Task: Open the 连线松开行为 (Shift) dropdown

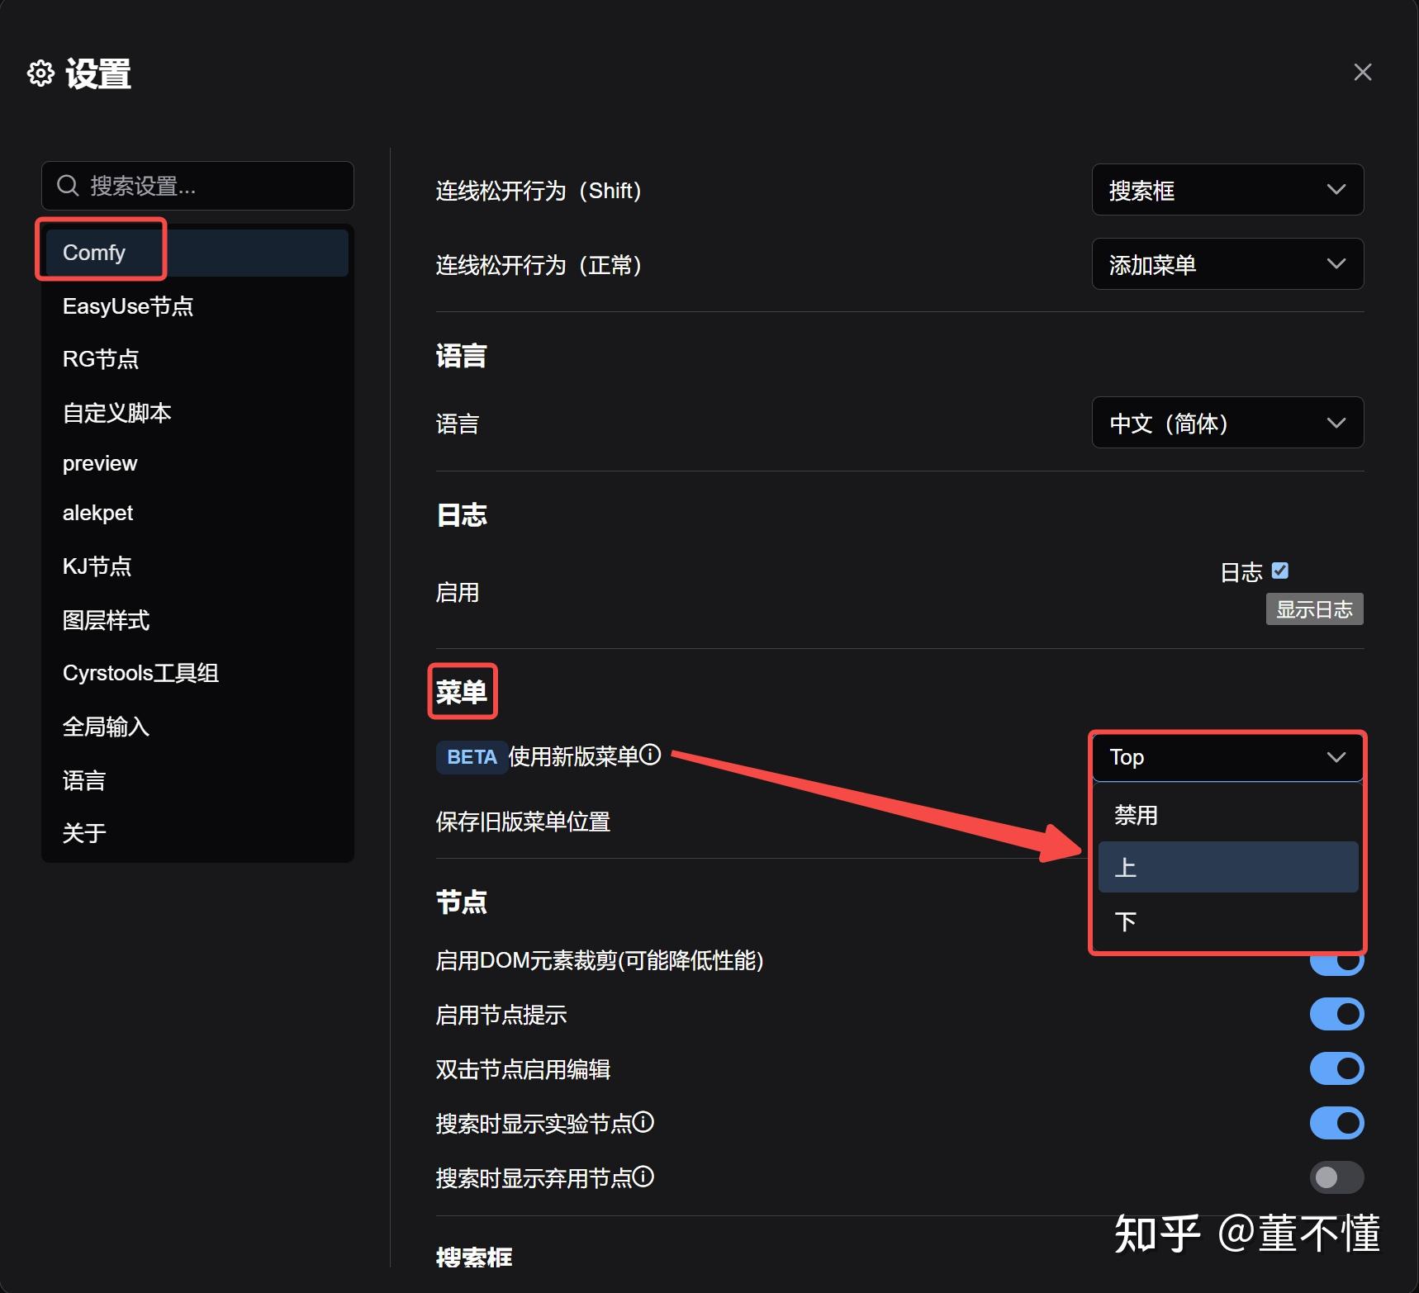Action: pyautogui.click(x=1227, y=190)
